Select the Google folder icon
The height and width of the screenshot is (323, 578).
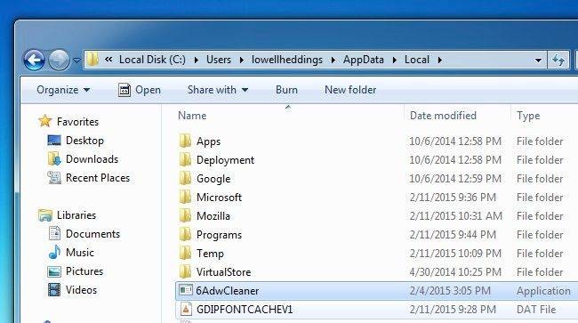185,179
